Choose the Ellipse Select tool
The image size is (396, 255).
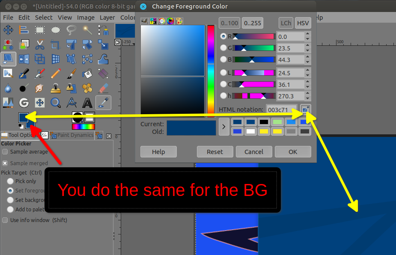pyautogui.click(x=56, y=30)
